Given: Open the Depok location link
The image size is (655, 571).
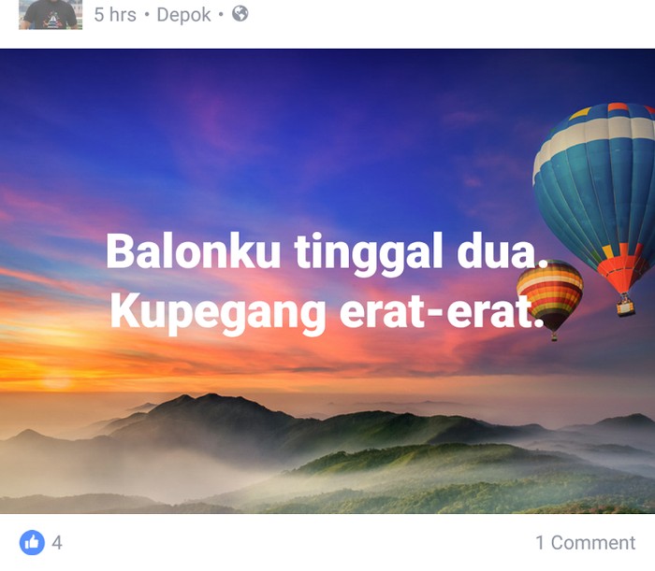Looking at the screenshot, I should tap(183, 15).
